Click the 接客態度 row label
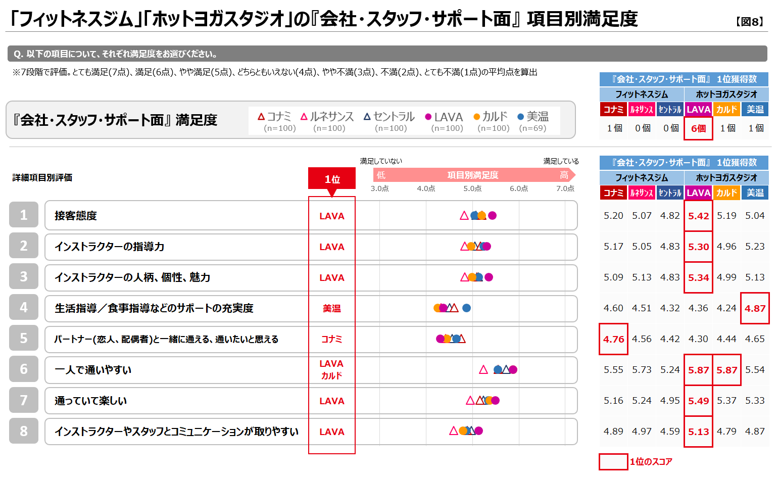The height and width of the screenshot is (478, 778). [x=76, y=216]
